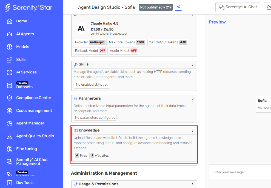Image resolution: width=271 pixels, height=188 pixels.
Task: Click the €1.50 / €6.50 price text
Action: (102, 29)
